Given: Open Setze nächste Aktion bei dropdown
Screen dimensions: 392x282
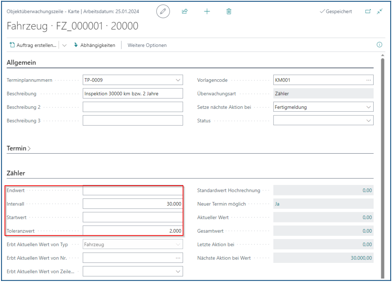Looking at the screenshot, I should (368, 107).
